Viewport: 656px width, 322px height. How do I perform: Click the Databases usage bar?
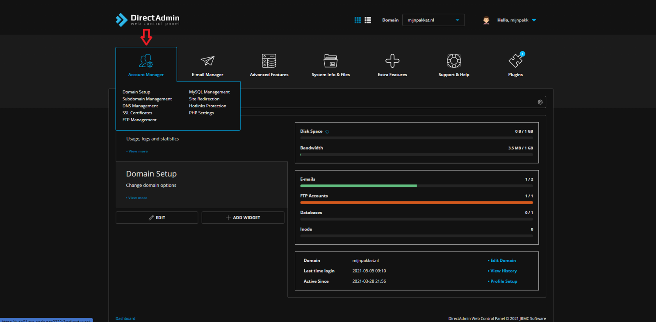click(417, 219)
